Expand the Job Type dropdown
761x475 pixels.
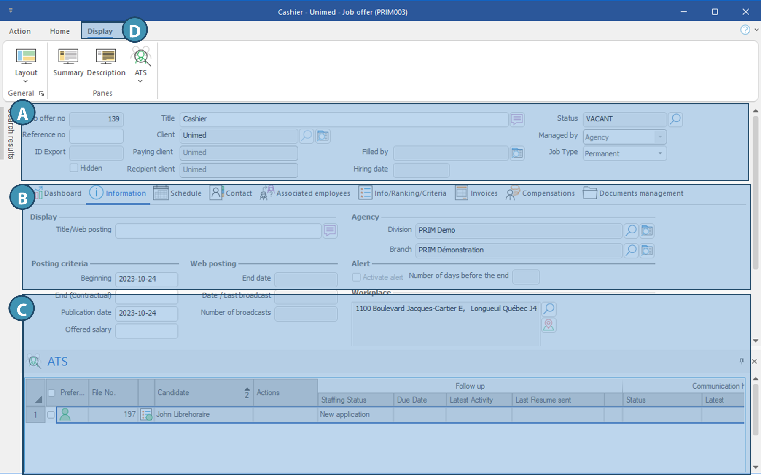pyautogui.click(x=660, y=153)
